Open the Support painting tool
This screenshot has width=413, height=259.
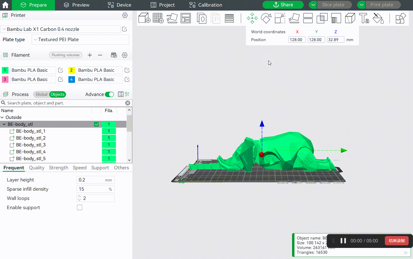(x=336, y=18)
